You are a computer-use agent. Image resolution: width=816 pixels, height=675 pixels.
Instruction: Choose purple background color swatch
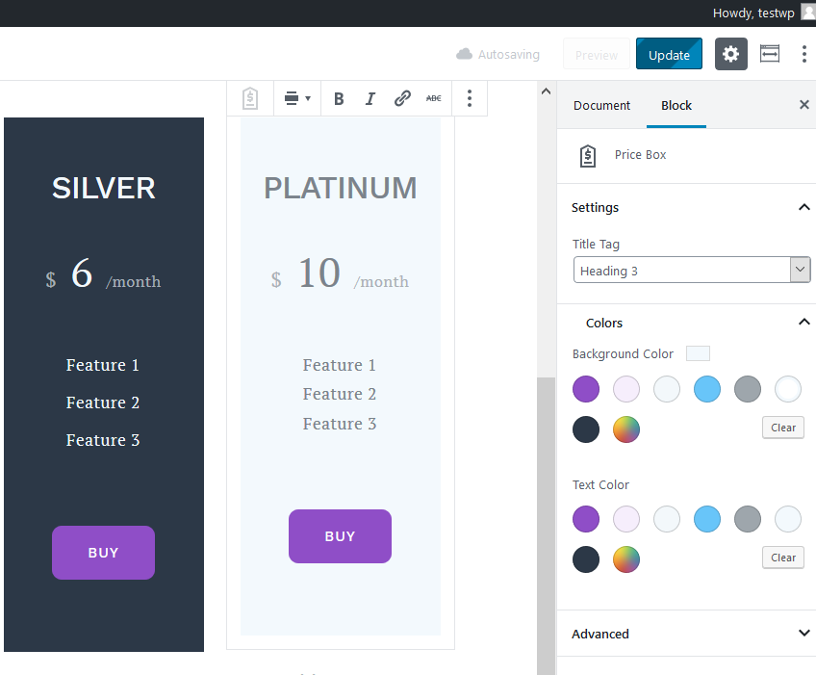pyautogui.click(x=586, y=389)
